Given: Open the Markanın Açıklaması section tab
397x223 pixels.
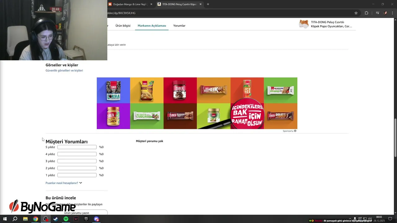Looking at the screenshot, I should click(x=152, y=26).
